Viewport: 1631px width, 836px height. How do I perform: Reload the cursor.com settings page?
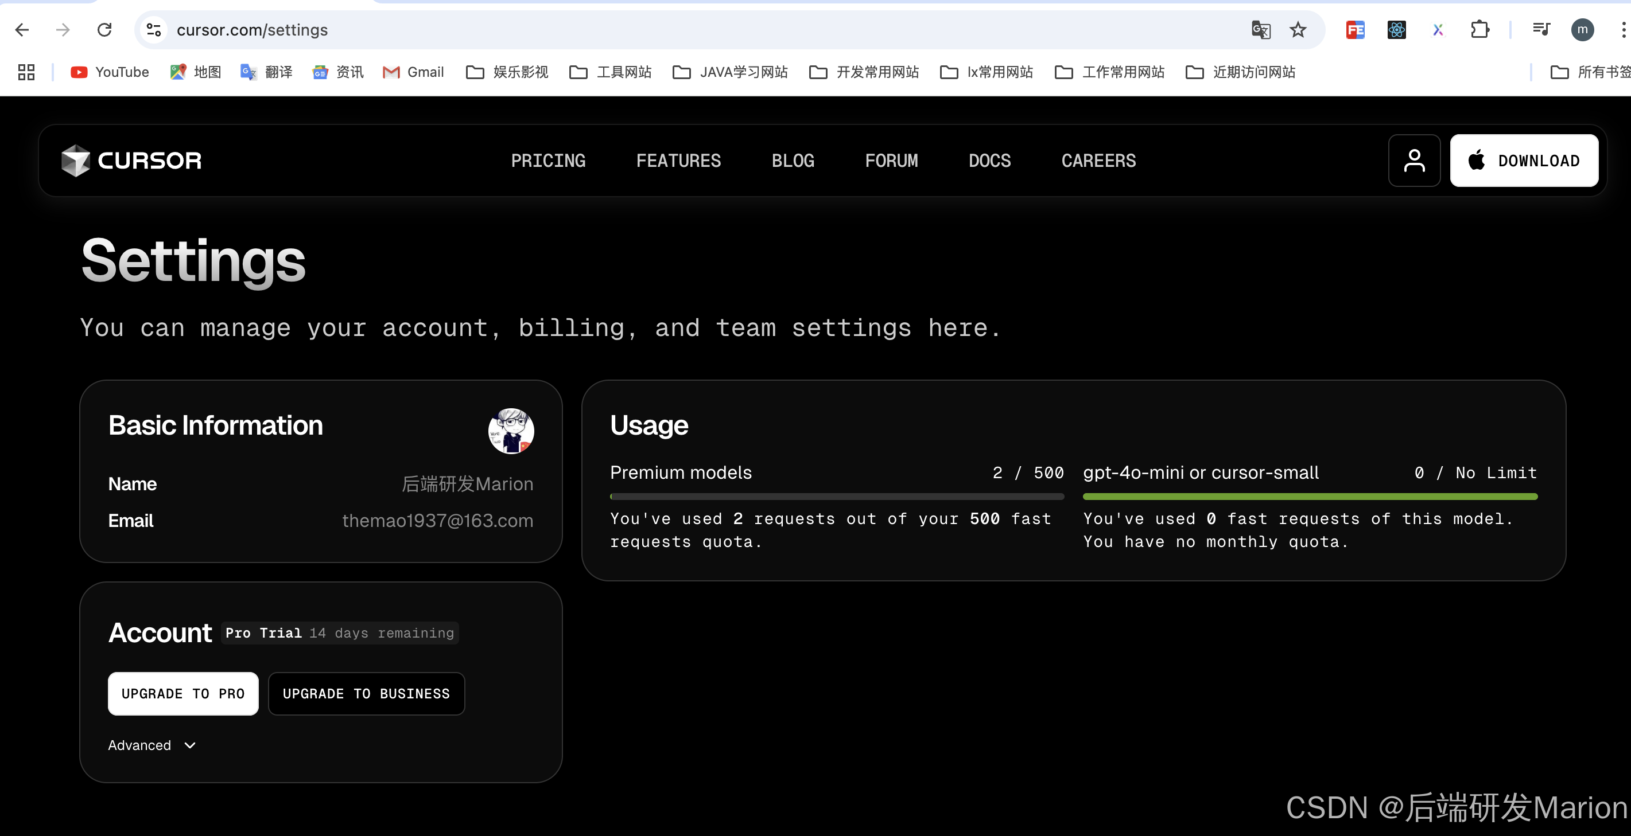tap(104, 30)
